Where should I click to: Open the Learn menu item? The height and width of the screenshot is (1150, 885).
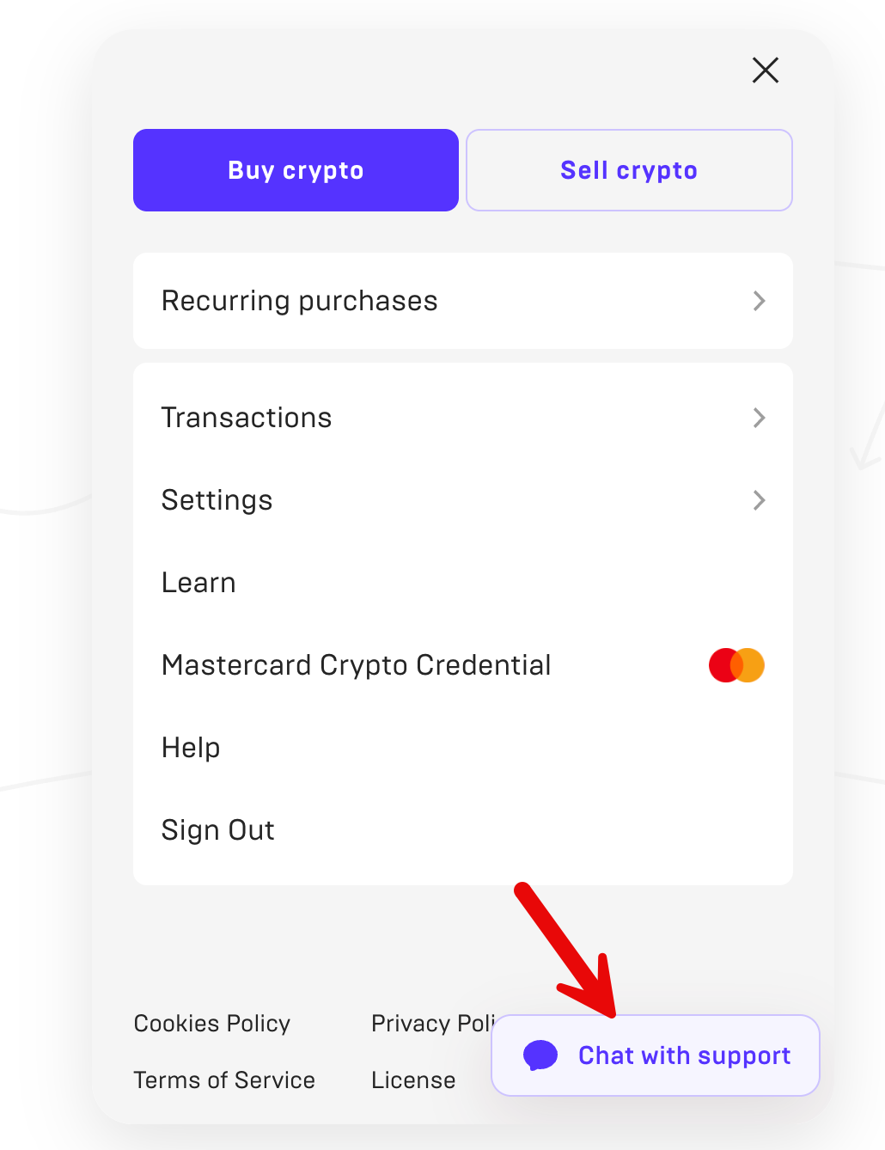(198, 583)
